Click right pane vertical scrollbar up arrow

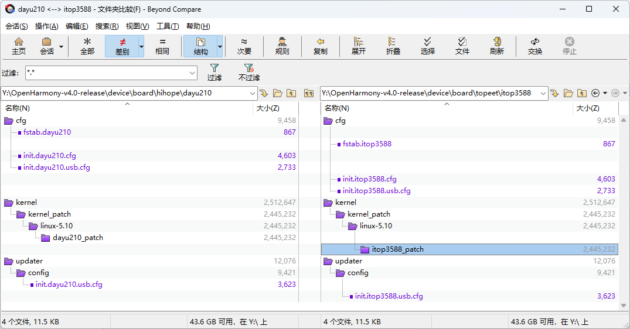pos(623,120)
